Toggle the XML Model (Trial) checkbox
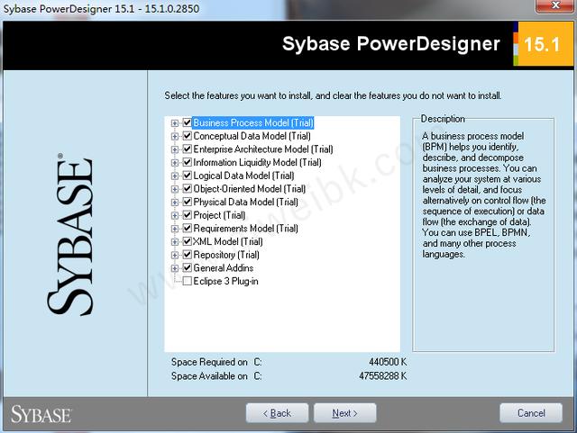Viewport: 577px width, 433px height. (188, 241)
